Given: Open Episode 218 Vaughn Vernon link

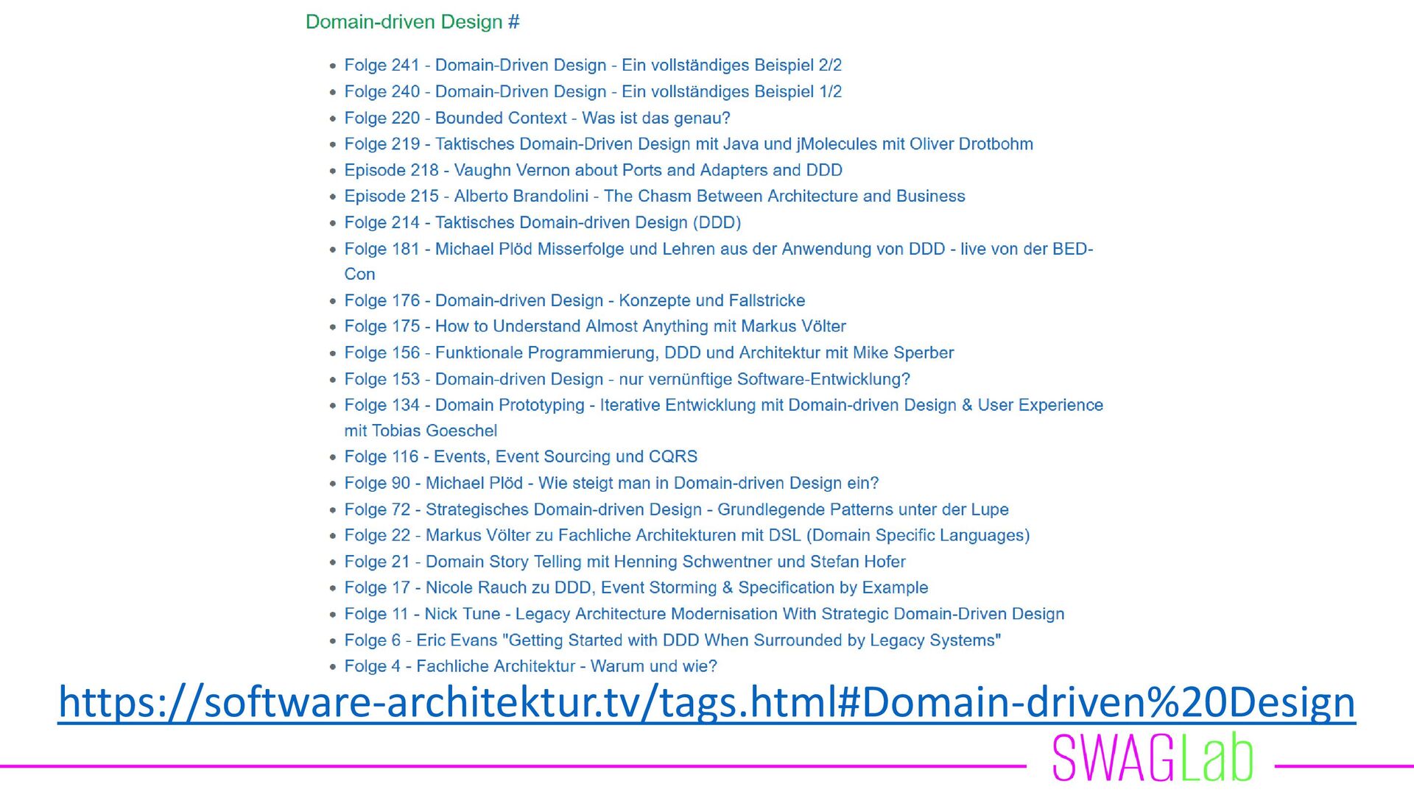Looking at the screenshot, I should click(x=593, y=171).
